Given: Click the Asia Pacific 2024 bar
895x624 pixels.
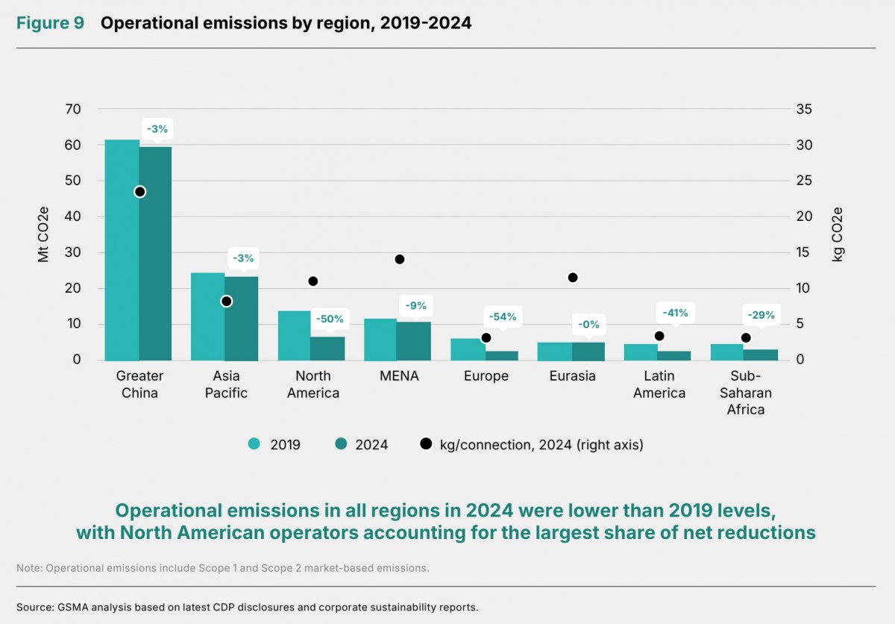Looking at the screenshot, I should (242, 319).
